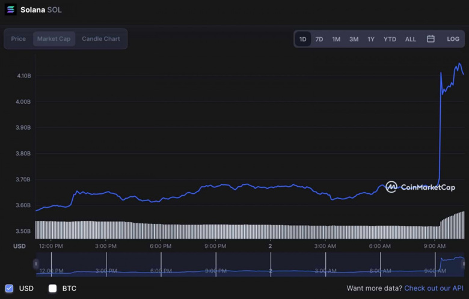Switch to the Price tab
This screenshot has height=299, width=469.
coord(19,39)
